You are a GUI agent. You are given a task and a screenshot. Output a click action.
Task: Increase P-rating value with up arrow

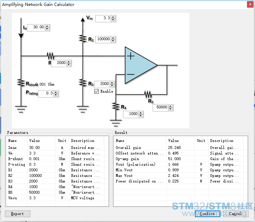[56, 92]
